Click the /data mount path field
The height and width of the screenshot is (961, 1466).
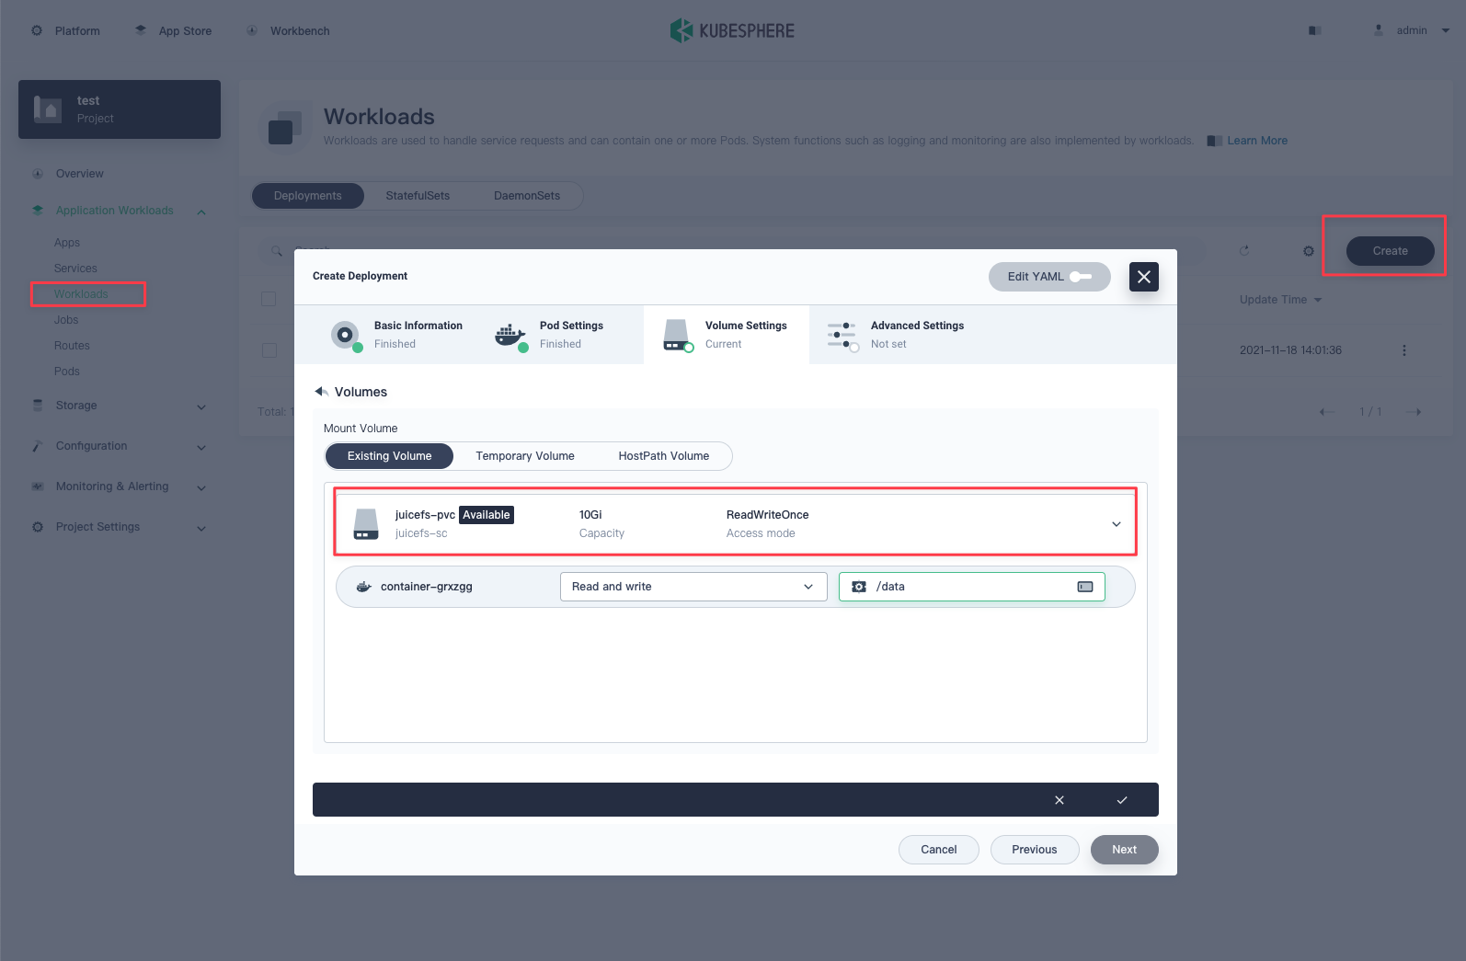pyautogui.click(x=970, y=587)
